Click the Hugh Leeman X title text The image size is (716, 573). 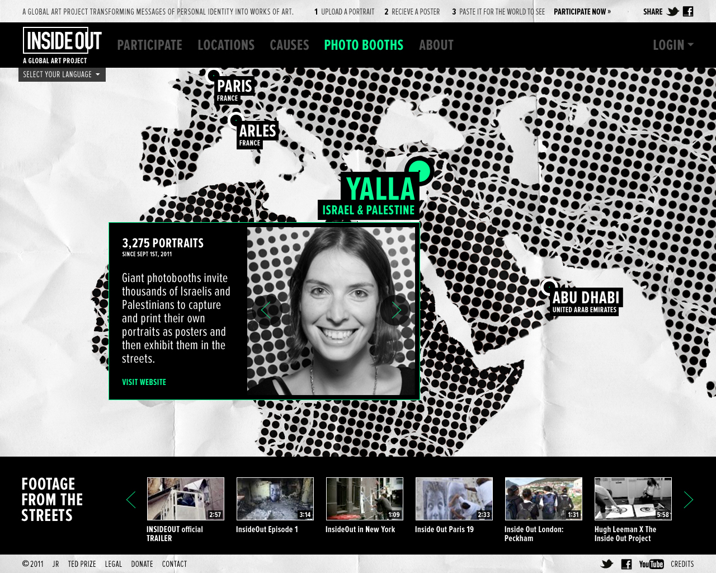(x=625, y=534)
